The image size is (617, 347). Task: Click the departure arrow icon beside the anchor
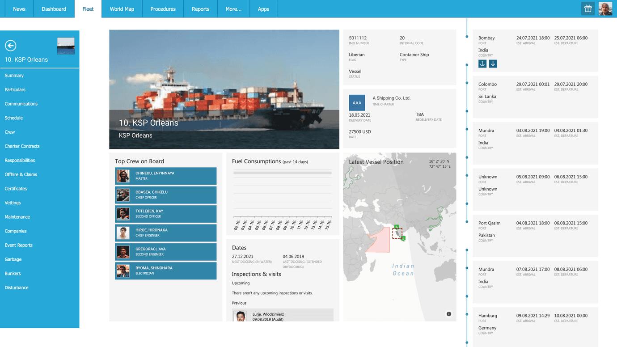click(493, 63)
